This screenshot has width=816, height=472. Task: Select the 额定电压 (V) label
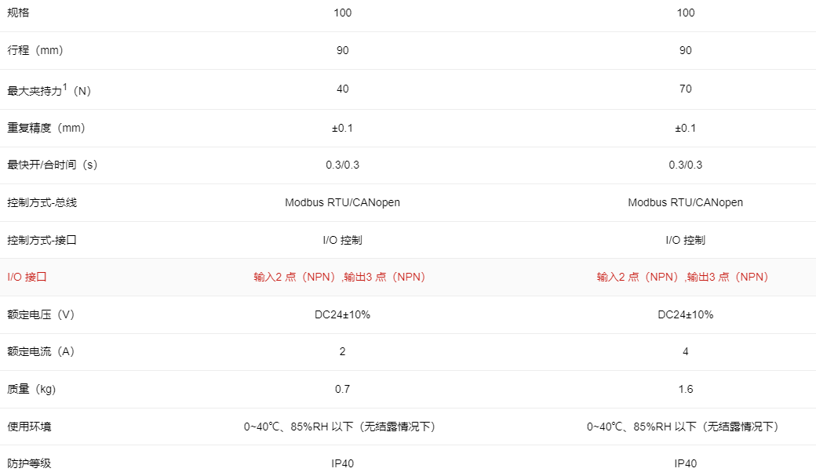40,314
